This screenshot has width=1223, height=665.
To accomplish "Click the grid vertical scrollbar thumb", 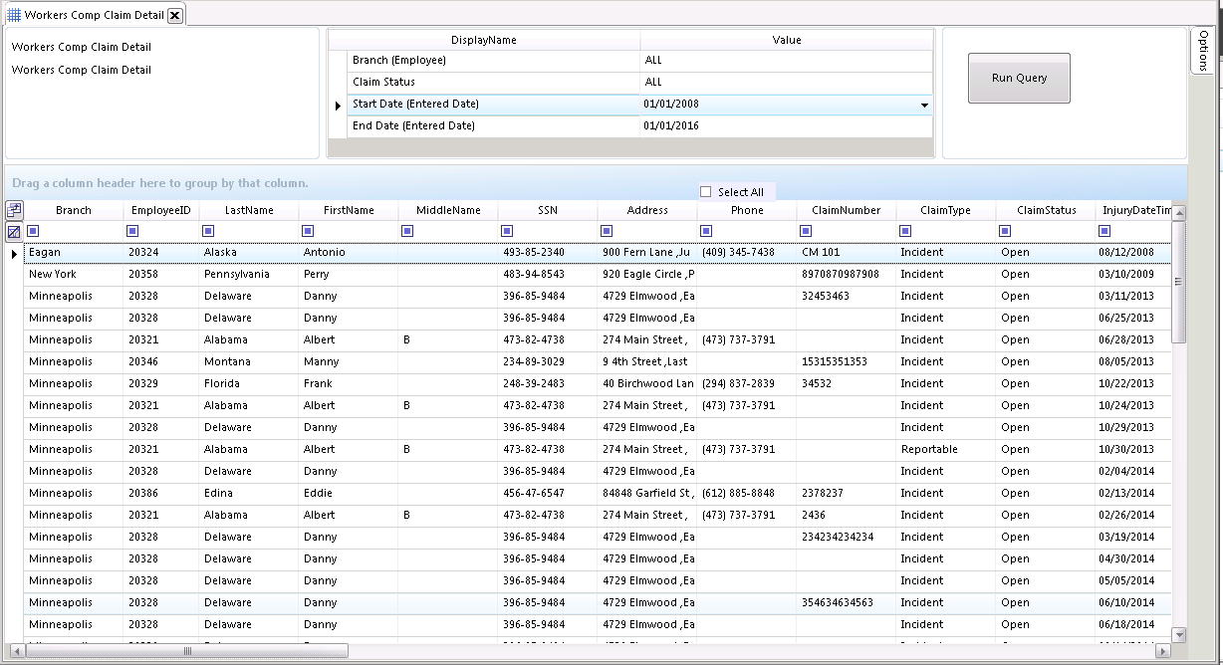I will 1179,281.
